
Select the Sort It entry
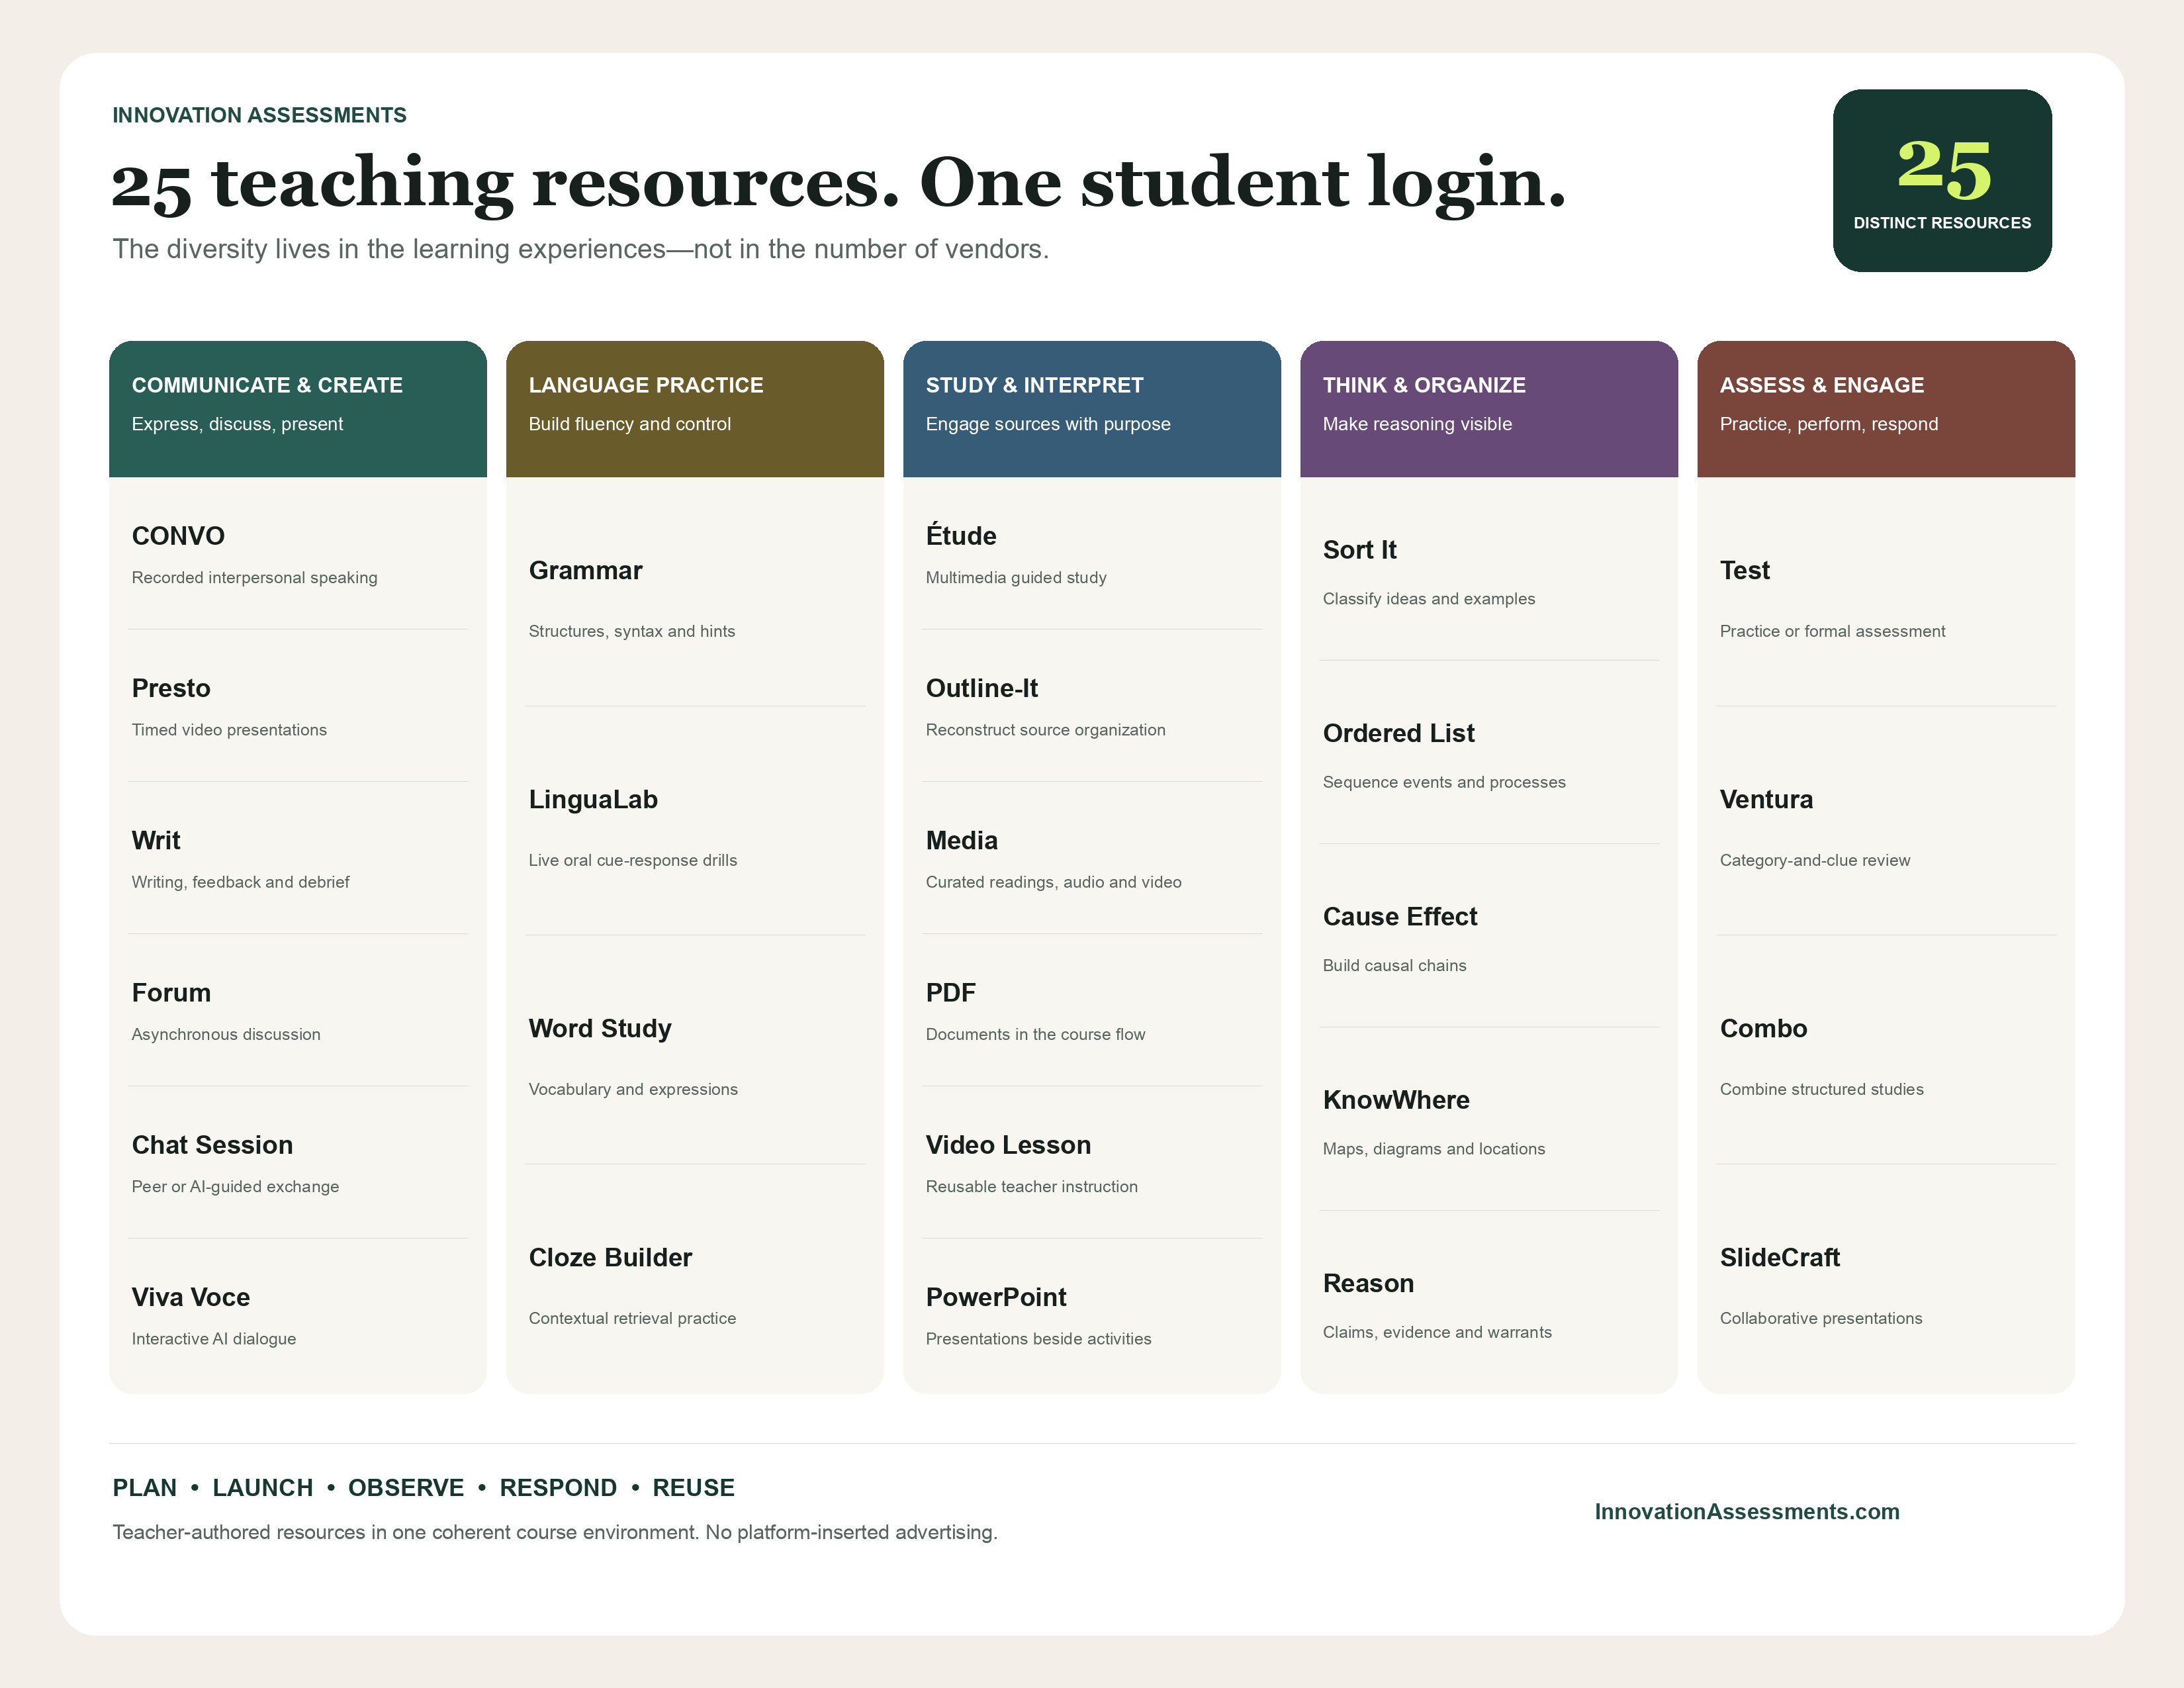point(1489,569)
